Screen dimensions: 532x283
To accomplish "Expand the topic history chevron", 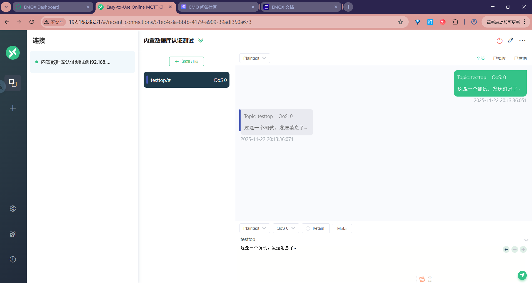I will 526,240.
